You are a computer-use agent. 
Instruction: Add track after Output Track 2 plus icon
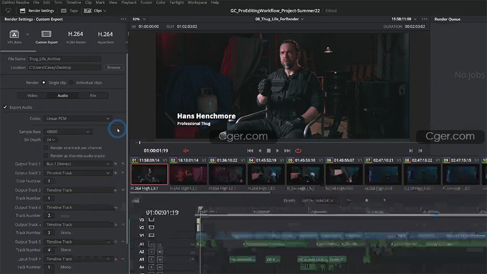coord(116,173)
